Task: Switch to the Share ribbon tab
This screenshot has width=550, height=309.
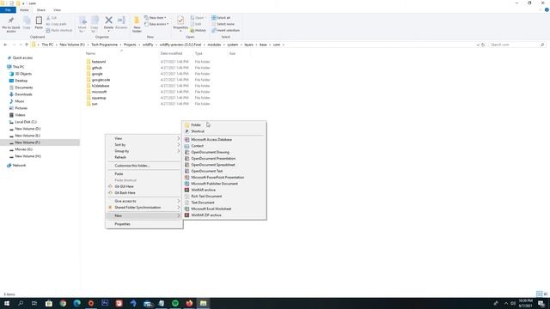Action: coord(41,9)
